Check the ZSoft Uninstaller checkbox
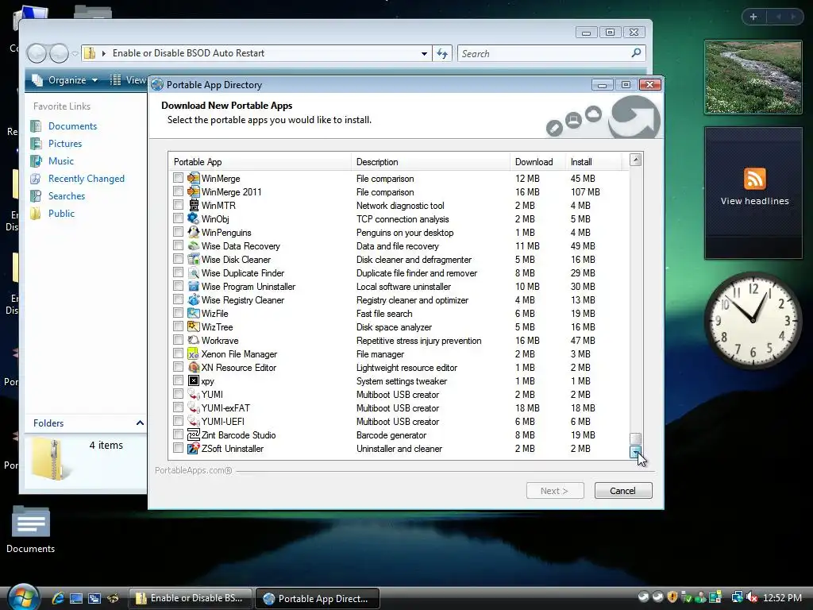The image size is (813, 610). point(179,448)
